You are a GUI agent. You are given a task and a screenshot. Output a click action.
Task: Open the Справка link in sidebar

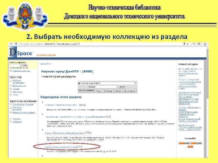[17, 119]
